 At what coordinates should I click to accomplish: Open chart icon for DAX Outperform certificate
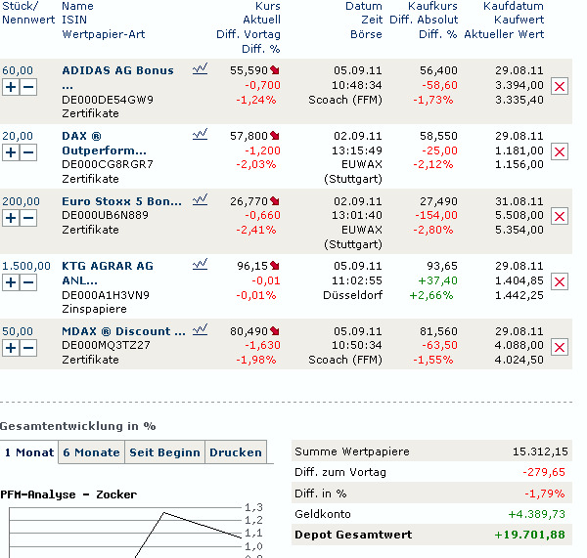tap(200, 135)
